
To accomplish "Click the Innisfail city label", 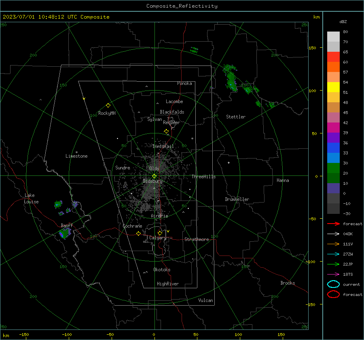I will pos(163,146).
